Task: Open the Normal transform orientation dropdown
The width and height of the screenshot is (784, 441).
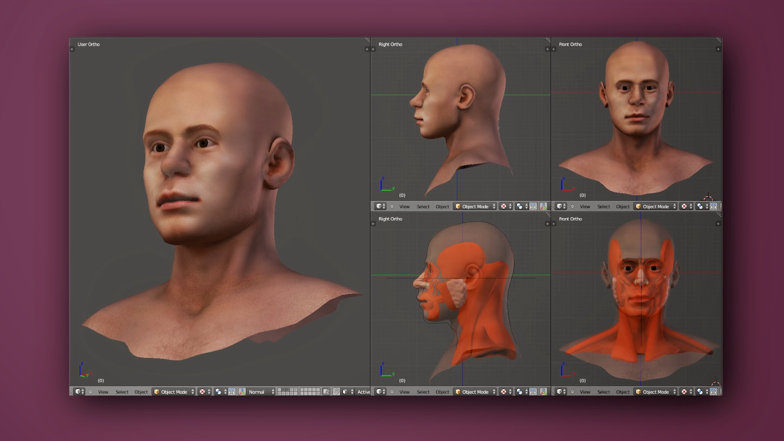Action: 260,392
